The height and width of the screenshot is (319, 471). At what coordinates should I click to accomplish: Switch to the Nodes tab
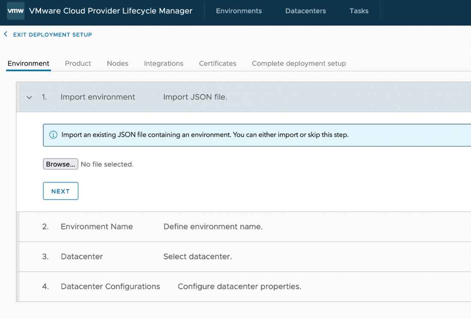coord(117,63)
